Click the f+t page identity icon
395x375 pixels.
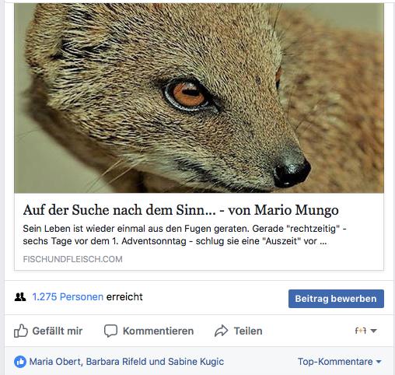361,331
